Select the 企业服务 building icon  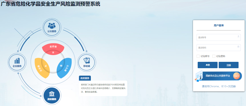[x=17, y=61]
